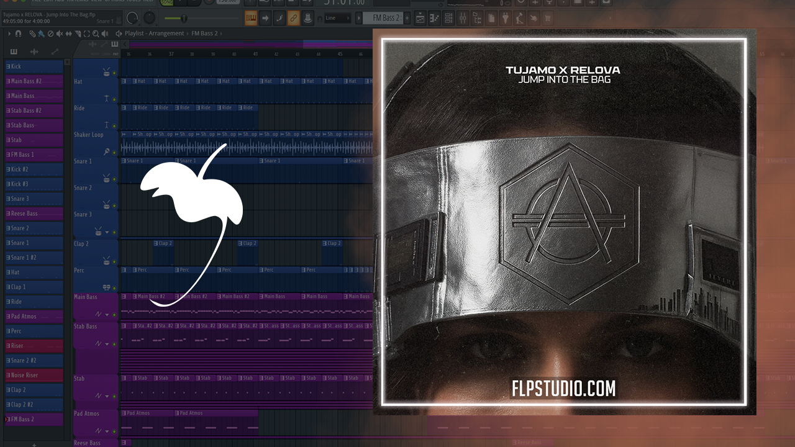Click the FLPSTUDIO.COM text on cover

point(564,389)
